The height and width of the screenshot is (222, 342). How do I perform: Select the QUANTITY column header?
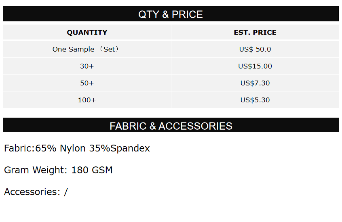point(87,33)
